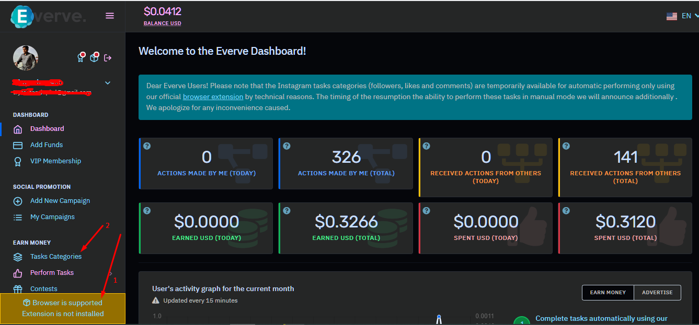Click the $0.3120 spent total value
699x325 pixels.
625,222
